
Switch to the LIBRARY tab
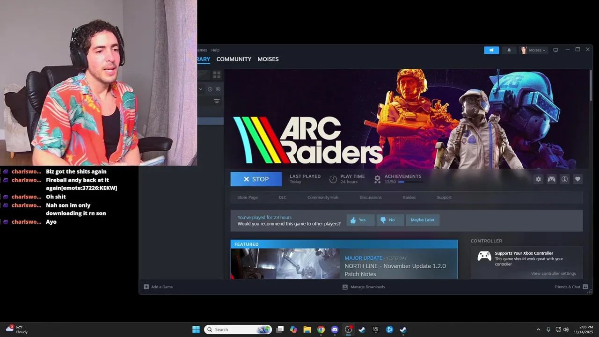(204, 59)
